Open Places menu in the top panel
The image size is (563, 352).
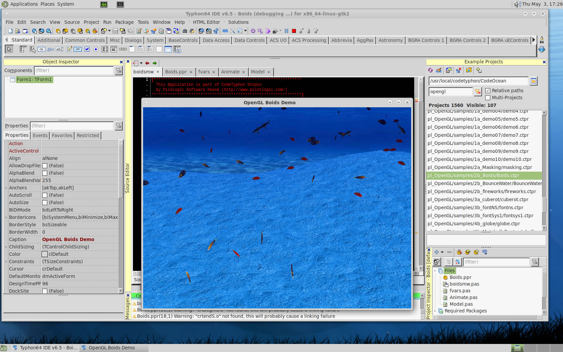point(48,4)
